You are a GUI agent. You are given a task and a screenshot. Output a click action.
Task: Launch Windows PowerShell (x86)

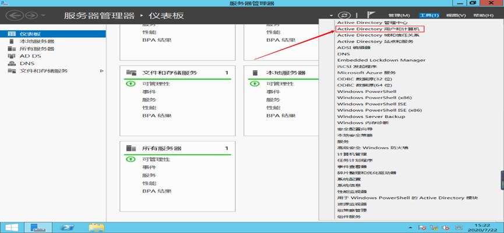(375, 98)
